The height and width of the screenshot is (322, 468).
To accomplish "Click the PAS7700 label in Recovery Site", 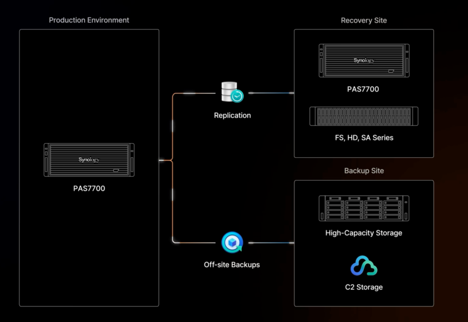I will pos(363,89).
